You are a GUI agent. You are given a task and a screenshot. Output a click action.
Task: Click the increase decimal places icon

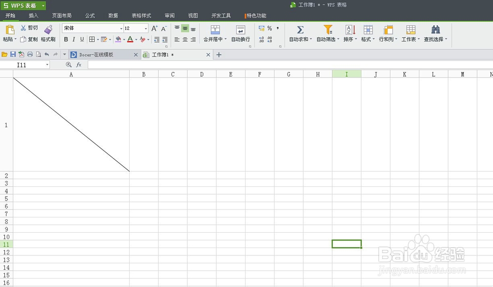(261, 39)
